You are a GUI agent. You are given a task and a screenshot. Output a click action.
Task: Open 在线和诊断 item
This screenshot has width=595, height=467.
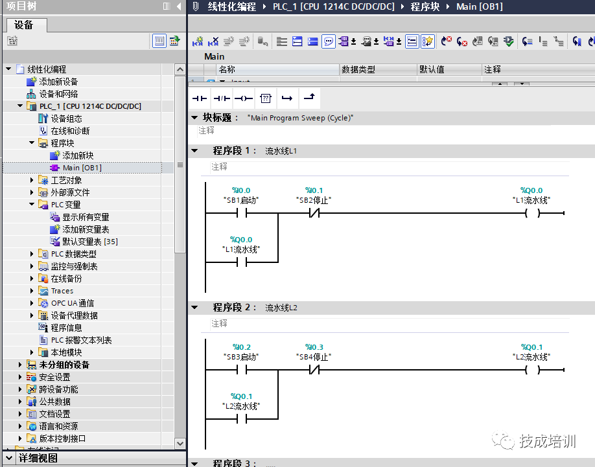[x=70, y=131]
